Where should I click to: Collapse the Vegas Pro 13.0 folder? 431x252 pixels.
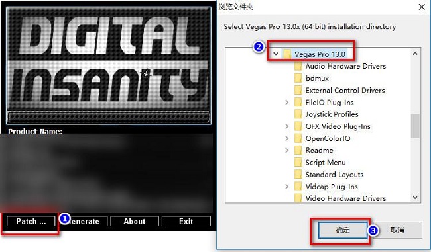tap(276, 54)
